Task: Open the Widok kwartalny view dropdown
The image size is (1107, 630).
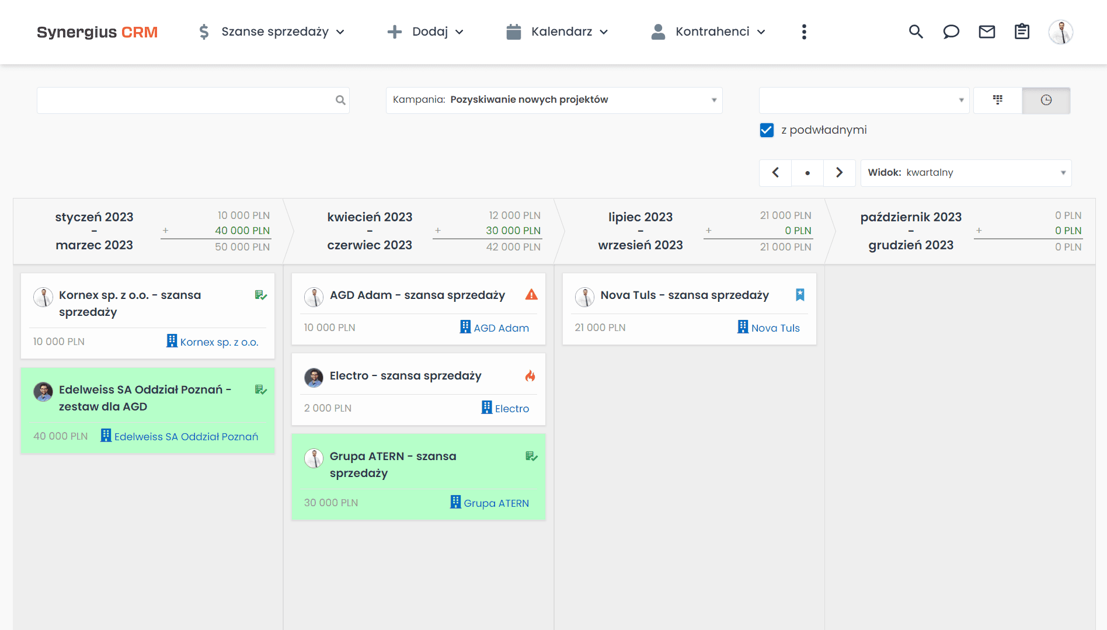Action: tap(966, 173)
